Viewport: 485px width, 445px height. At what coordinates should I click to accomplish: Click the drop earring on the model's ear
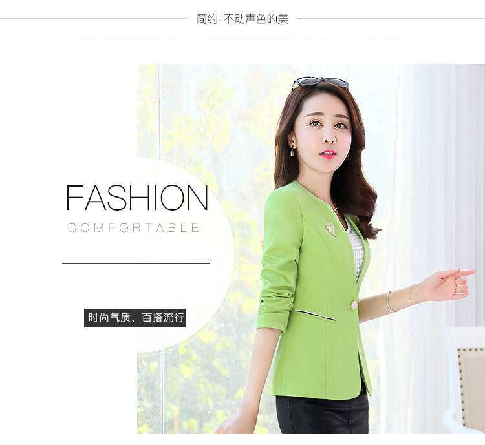coord(292,151)
